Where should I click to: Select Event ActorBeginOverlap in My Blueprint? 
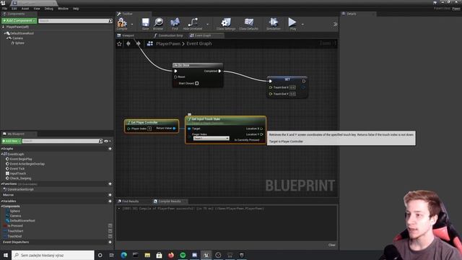[x=25, y=164]
